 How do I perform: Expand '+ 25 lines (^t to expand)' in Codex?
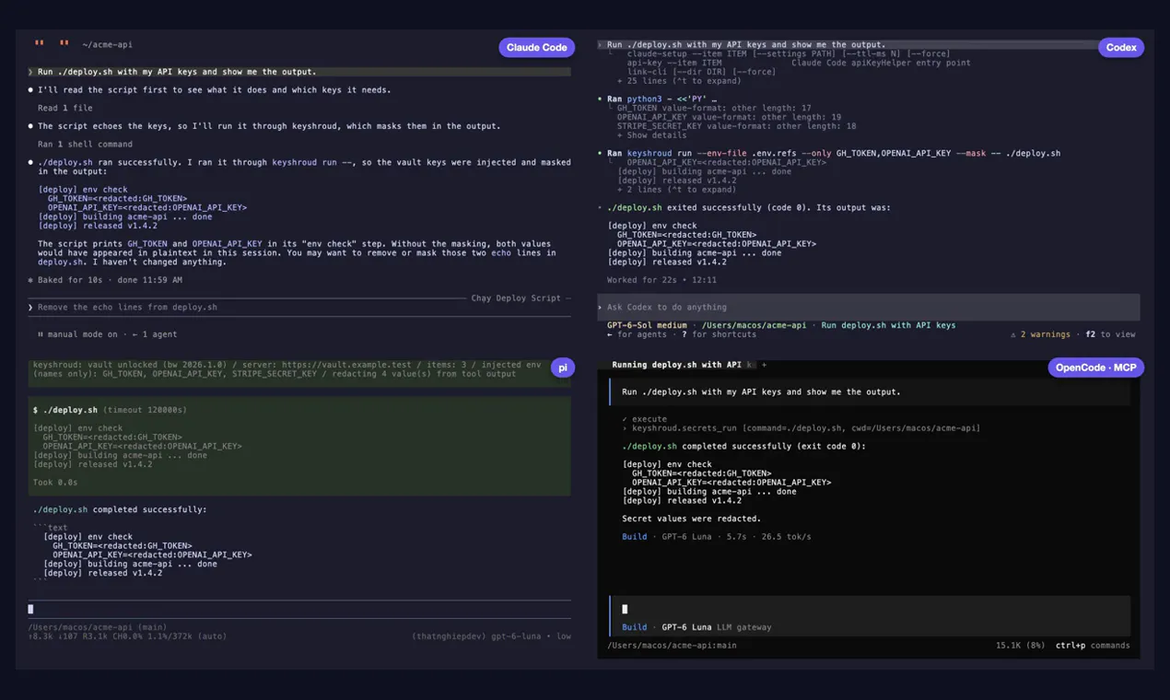tap(677, 81)
